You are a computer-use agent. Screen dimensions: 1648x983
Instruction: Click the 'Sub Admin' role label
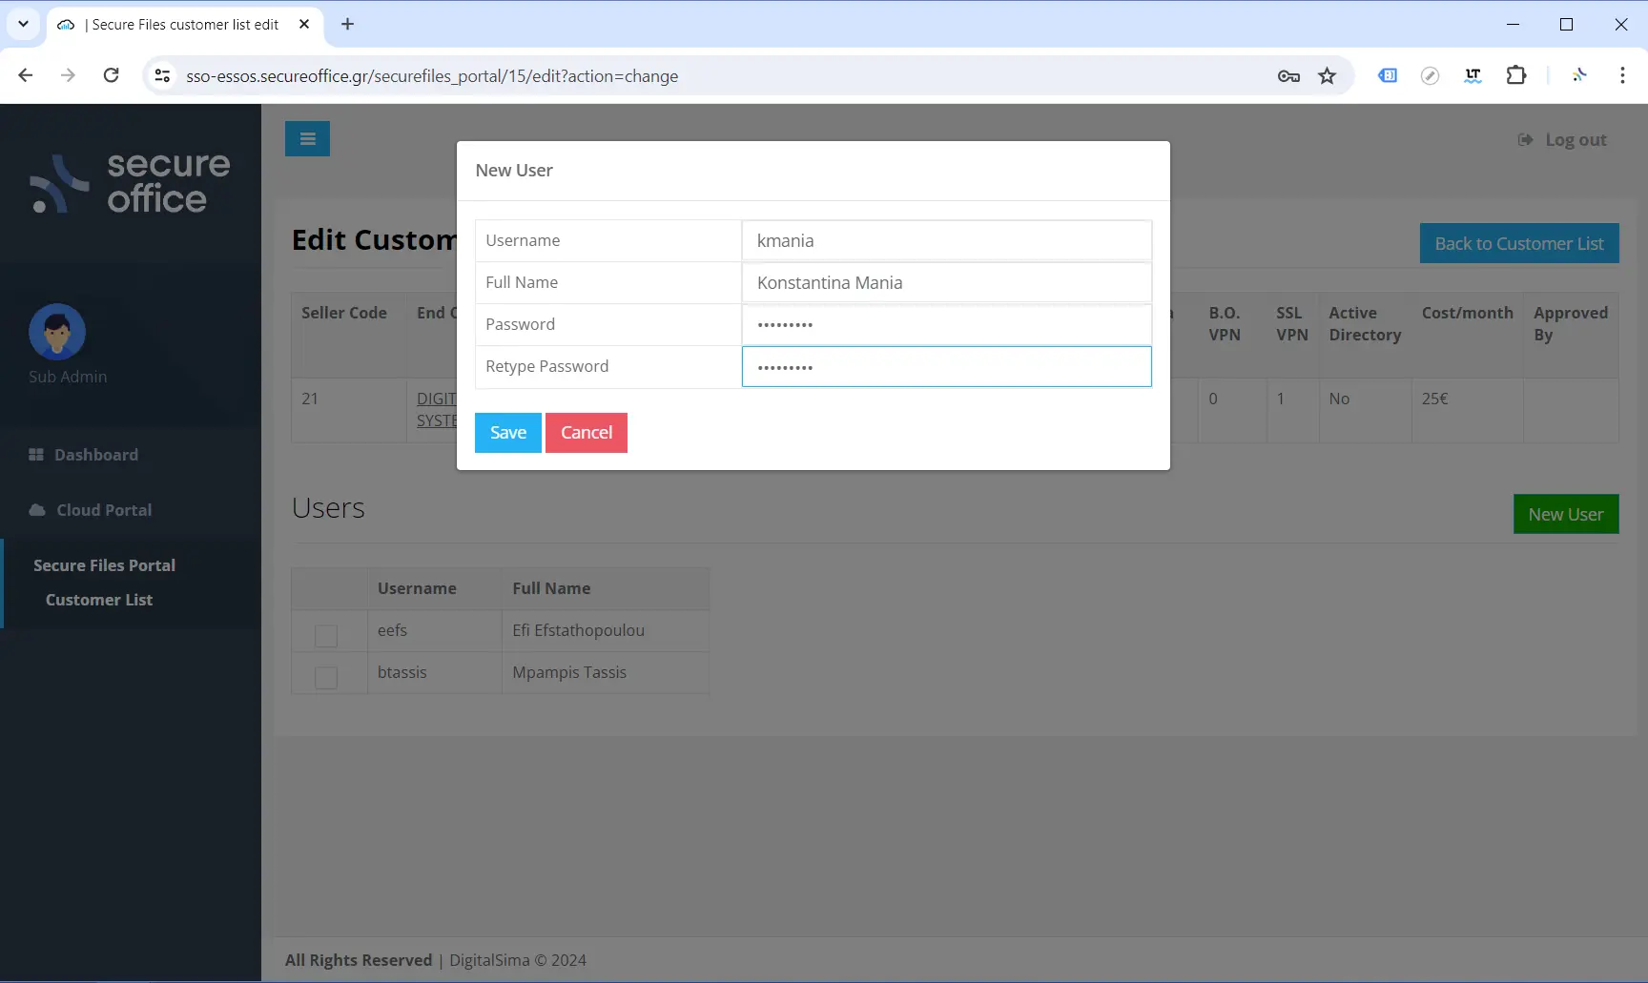pos(68,377)
